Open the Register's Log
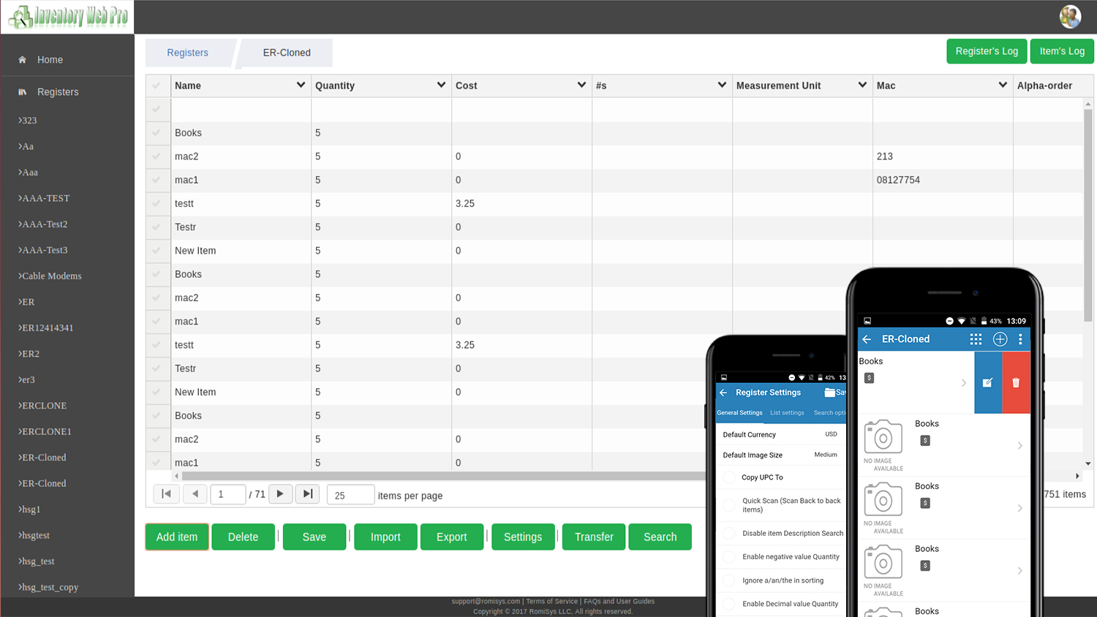The width and height of the screenshot is (1097, 617). [x=986, y=51]
